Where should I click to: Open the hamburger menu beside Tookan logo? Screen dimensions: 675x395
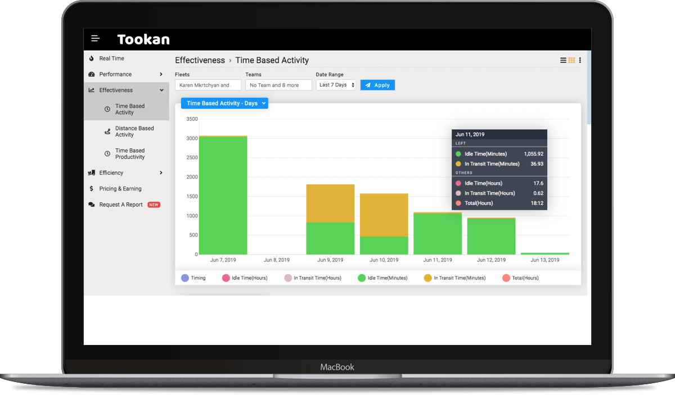(x=96, y=39)
